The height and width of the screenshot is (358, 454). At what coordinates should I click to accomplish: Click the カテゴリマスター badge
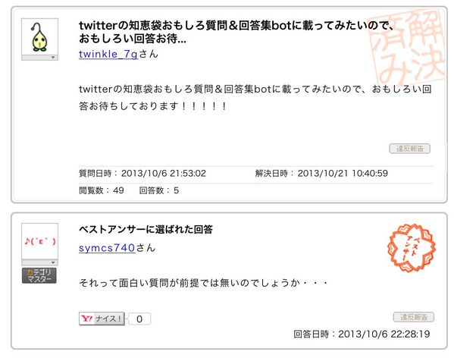coord(39,275)
